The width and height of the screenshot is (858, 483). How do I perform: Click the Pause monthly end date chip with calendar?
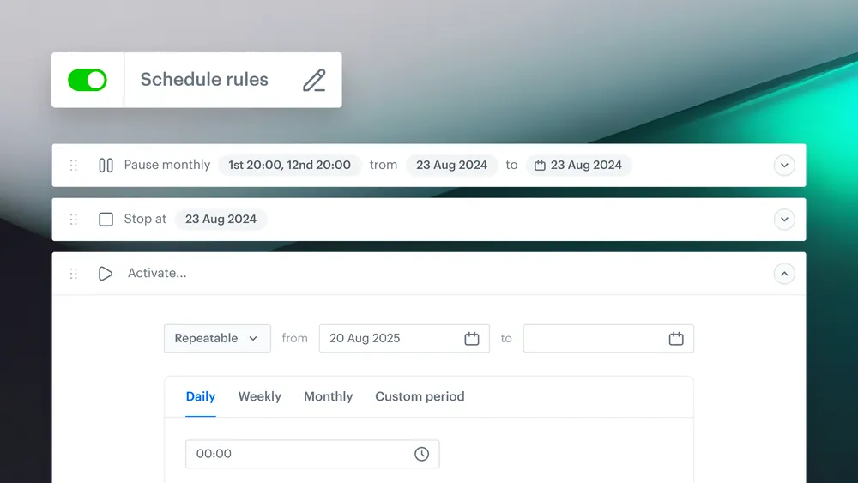point(579,166)
